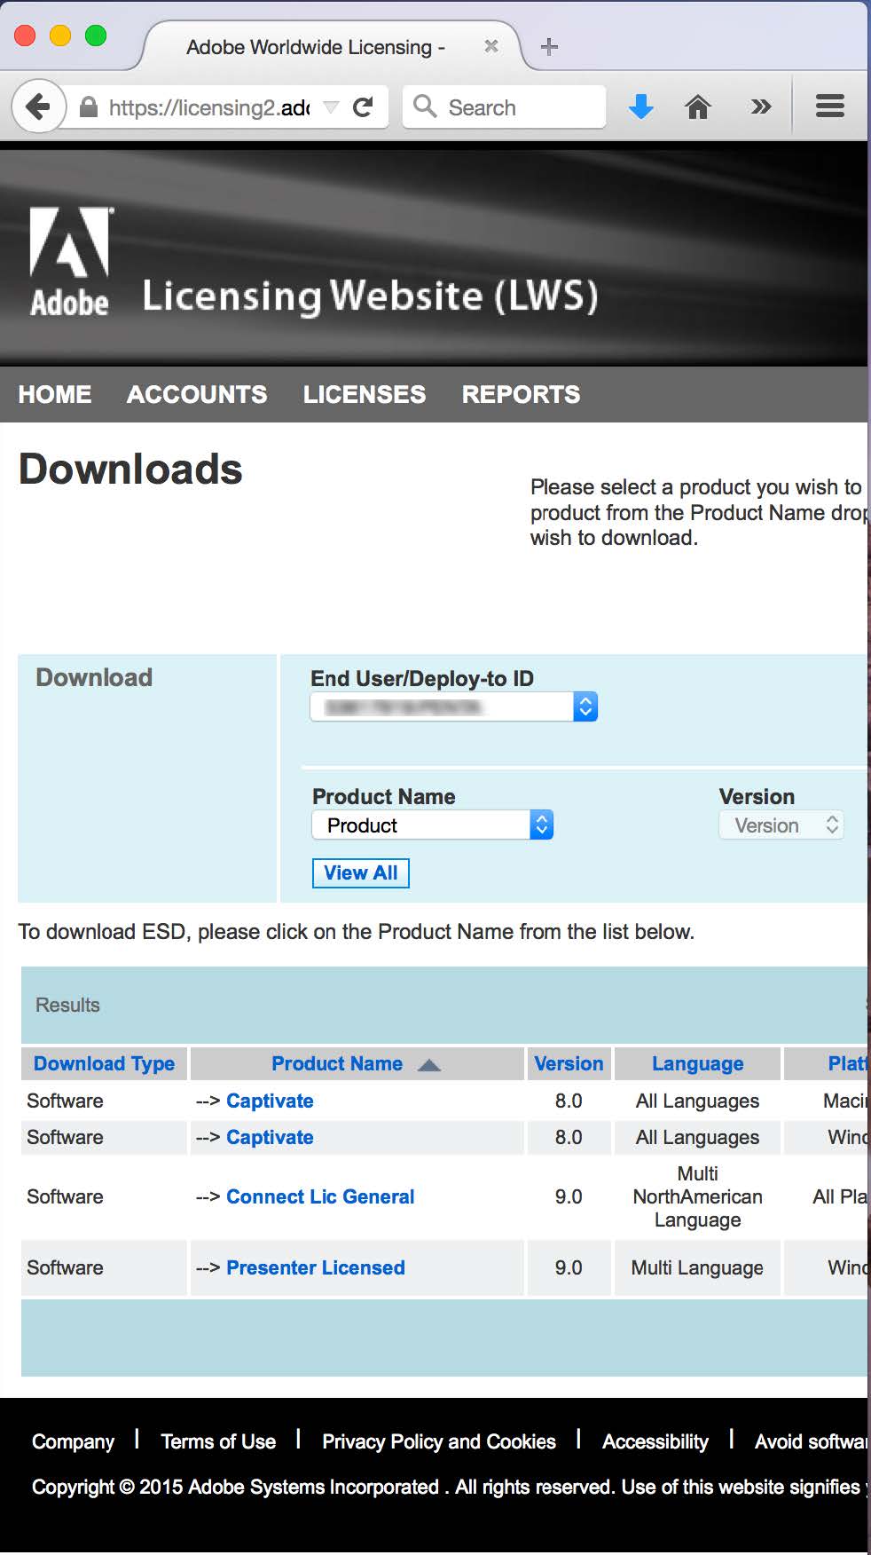The height and width of the screenshot is (1555, 871).
Task: Expand the End User/Deploy-to ID dropdown
Action: coord(454,707)
